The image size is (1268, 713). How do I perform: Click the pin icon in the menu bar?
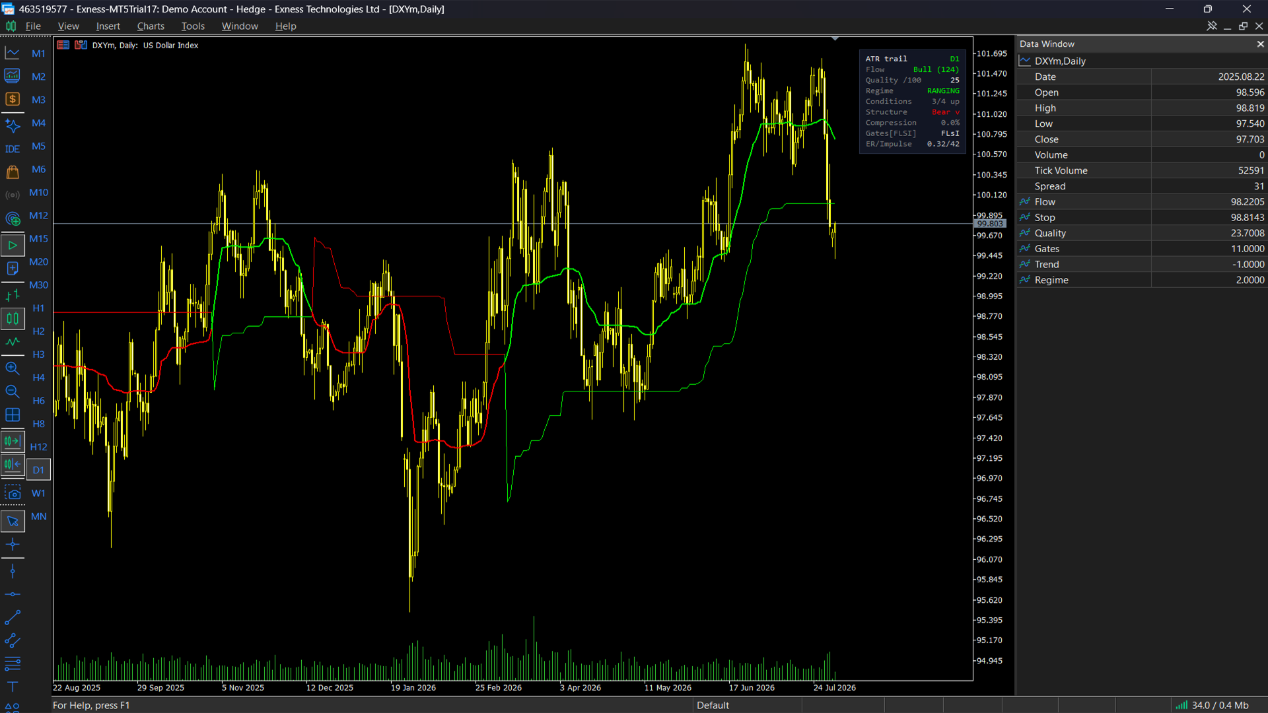(1212, 26)
